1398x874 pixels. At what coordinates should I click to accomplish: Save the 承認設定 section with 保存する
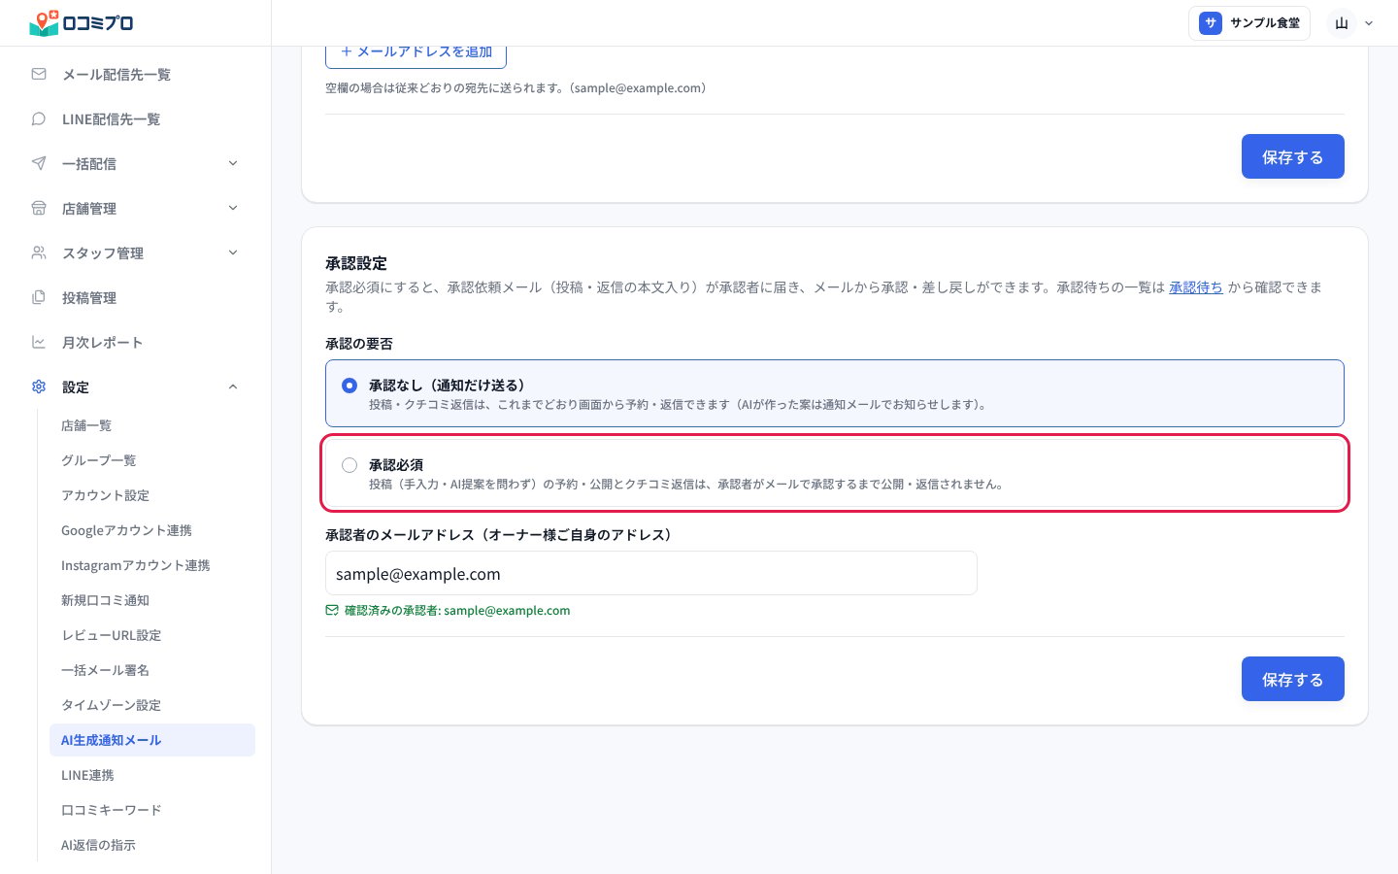coord(1292,679)
